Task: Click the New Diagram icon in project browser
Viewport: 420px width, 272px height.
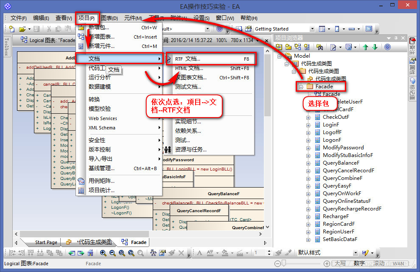Action: coord(297,47)
